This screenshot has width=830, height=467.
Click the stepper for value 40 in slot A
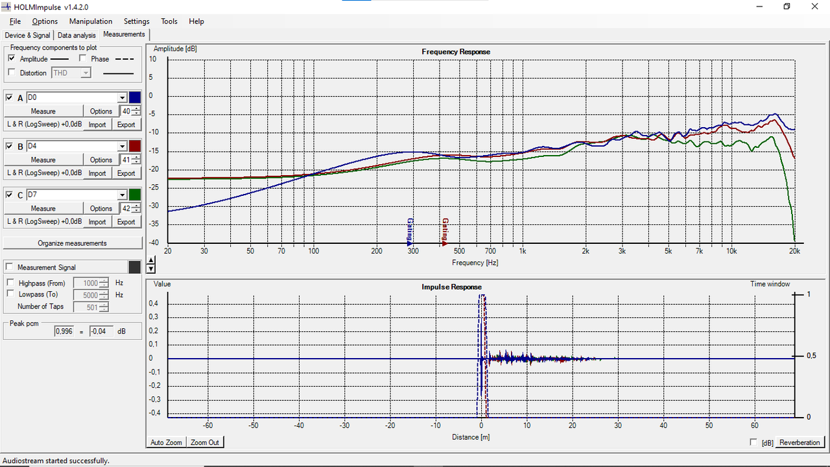click(x=136, y=111)
